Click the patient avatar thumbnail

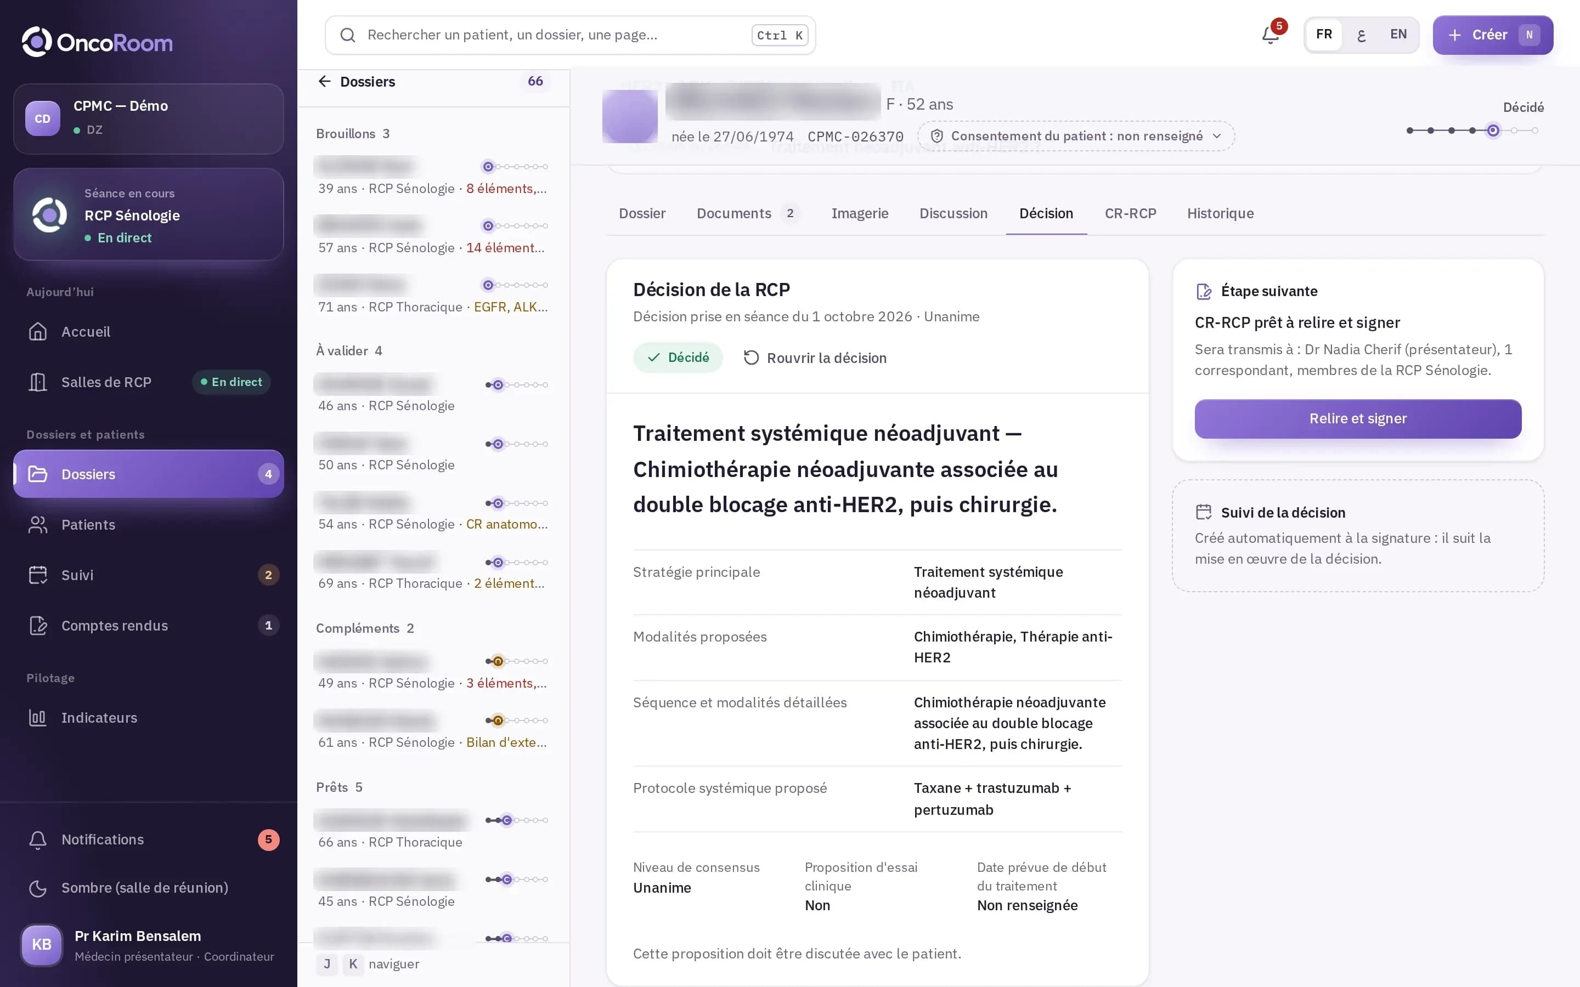point(629,116)
